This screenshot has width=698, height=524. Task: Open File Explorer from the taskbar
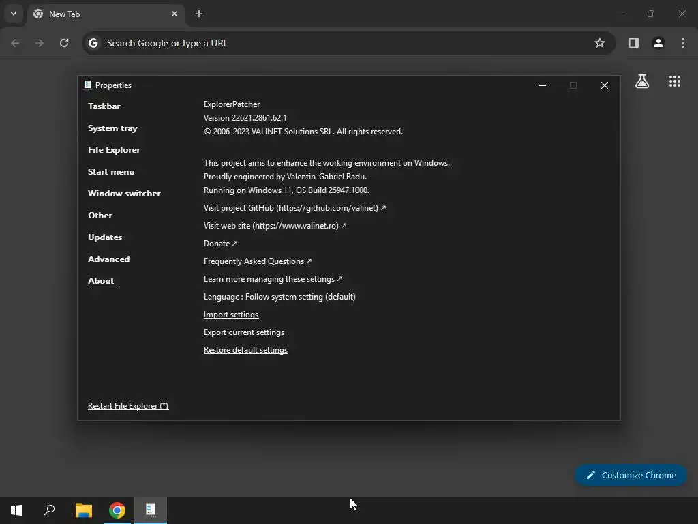click(83, 510)
